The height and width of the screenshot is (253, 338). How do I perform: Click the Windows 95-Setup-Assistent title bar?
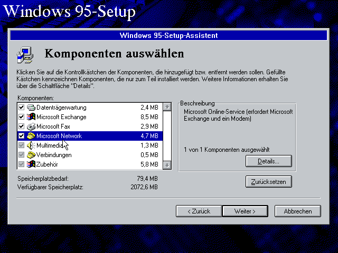click(x=168, y=35)
